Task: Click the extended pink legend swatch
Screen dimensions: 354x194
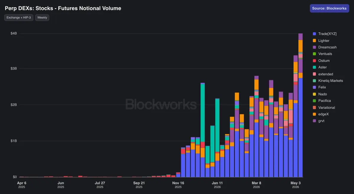Action: coord(314,74)
